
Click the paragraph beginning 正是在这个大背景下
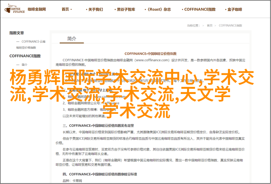[x=149, y=163]
